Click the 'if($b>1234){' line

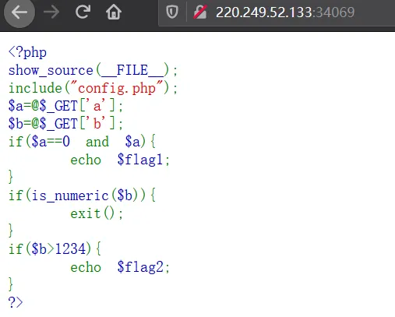[55, 249]
